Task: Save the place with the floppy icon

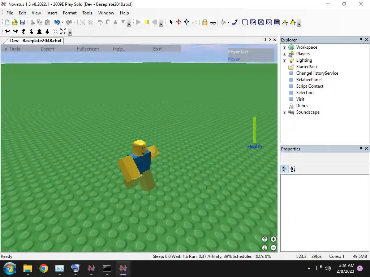Action: [x=22, y=22]
